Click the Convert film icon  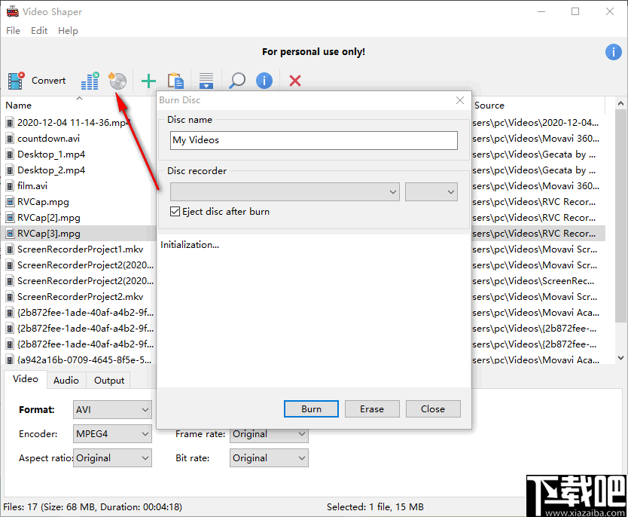click(x=16, y=81)
